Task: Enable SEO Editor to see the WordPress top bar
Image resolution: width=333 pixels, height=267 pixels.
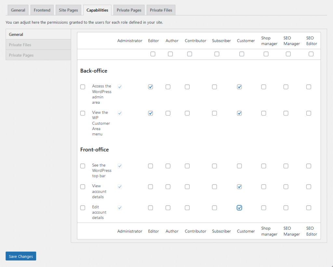Action: point(309,166)
